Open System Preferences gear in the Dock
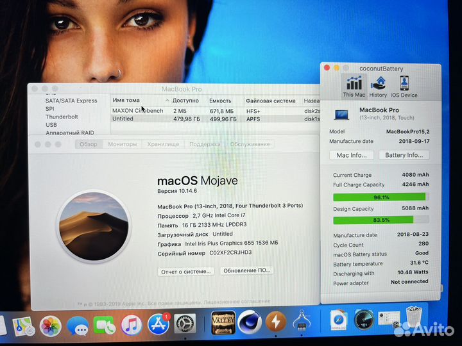 (x=185, y=324)
